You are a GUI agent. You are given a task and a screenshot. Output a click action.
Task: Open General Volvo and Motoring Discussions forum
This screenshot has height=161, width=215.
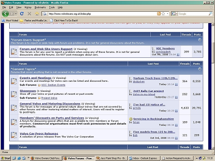pos(50,104)
